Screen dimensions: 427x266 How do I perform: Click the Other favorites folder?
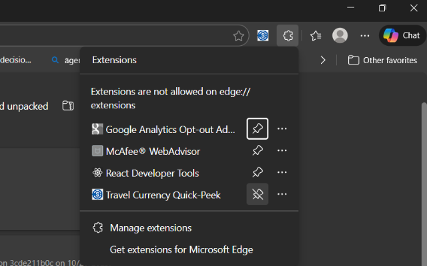pyautogui.click(x=383, y=60)
